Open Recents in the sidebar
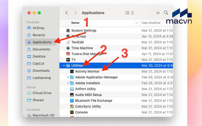The width and height of the screenshot is (202, 126). tap(41, 35)
